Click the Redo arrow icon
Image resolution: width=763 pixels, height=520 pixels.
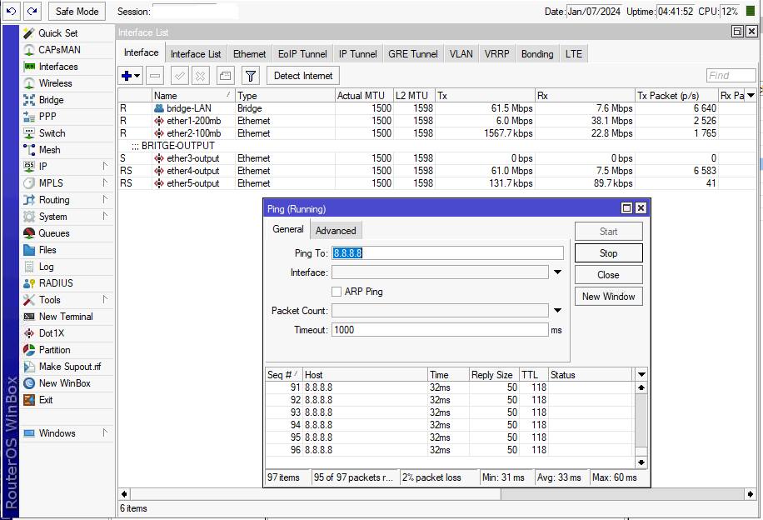click(32, 11)
